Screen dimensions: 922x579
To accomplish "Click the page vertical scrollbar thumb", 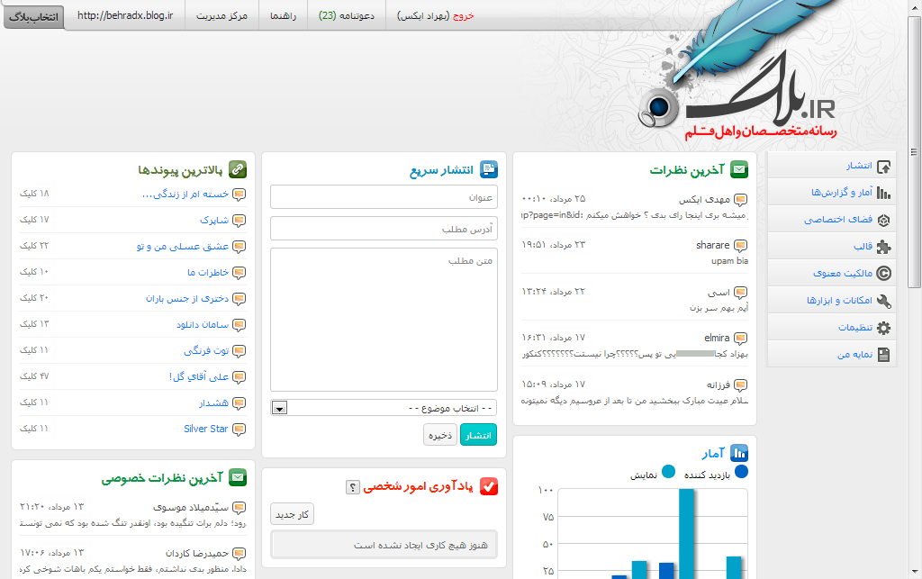I will tap(915, 151).
